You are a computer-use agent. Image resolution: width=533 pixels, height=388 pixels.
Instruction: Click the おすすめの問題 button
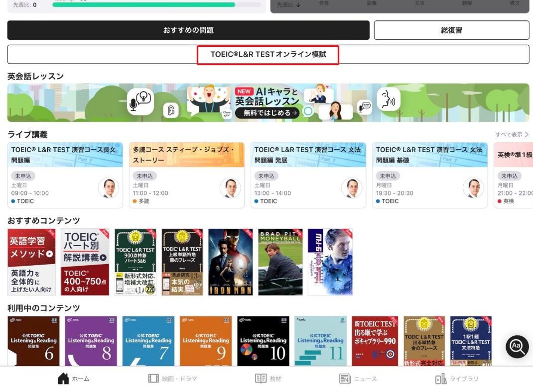[x=188, y=30]
